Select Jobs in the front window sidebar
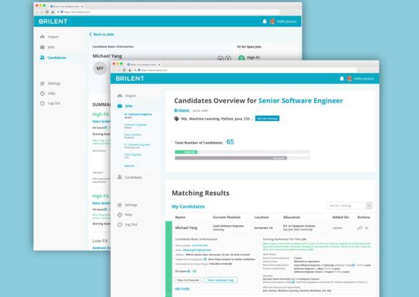Image resolution: width=419 pixels, height=297 pixels. pyautogui.click(x=129, y=106)
